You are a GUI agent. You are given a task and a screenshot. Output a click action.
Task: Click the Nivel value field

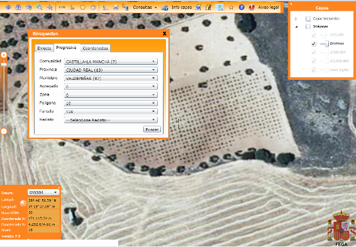[x=43, y=230]
